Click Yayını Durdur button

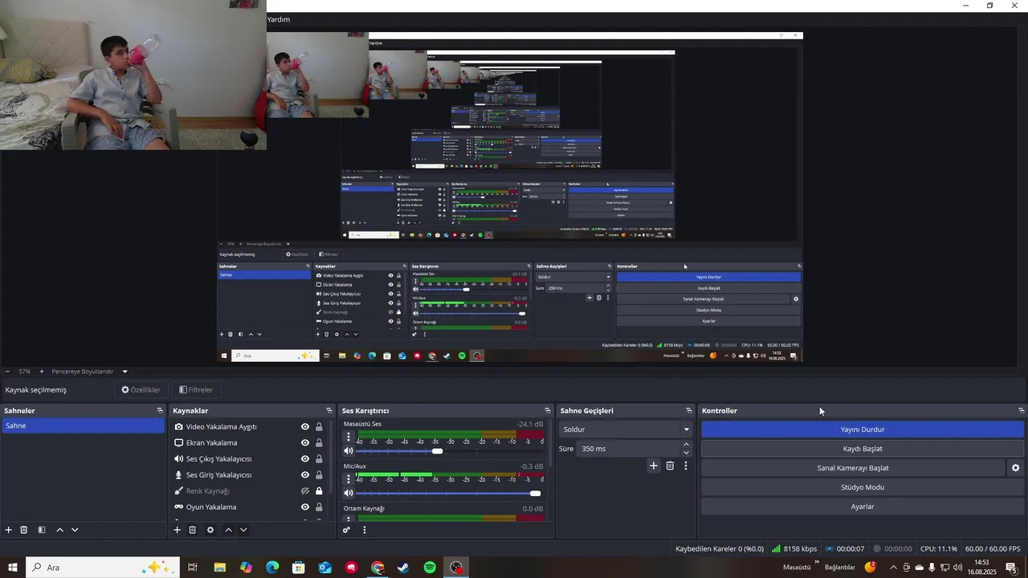pos(863,429)
